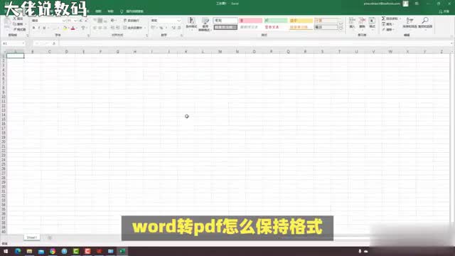Viewport: 455px width, 256px height.
Task: Select the Sheet1 worksheet tab
Action: coord(31,238)
